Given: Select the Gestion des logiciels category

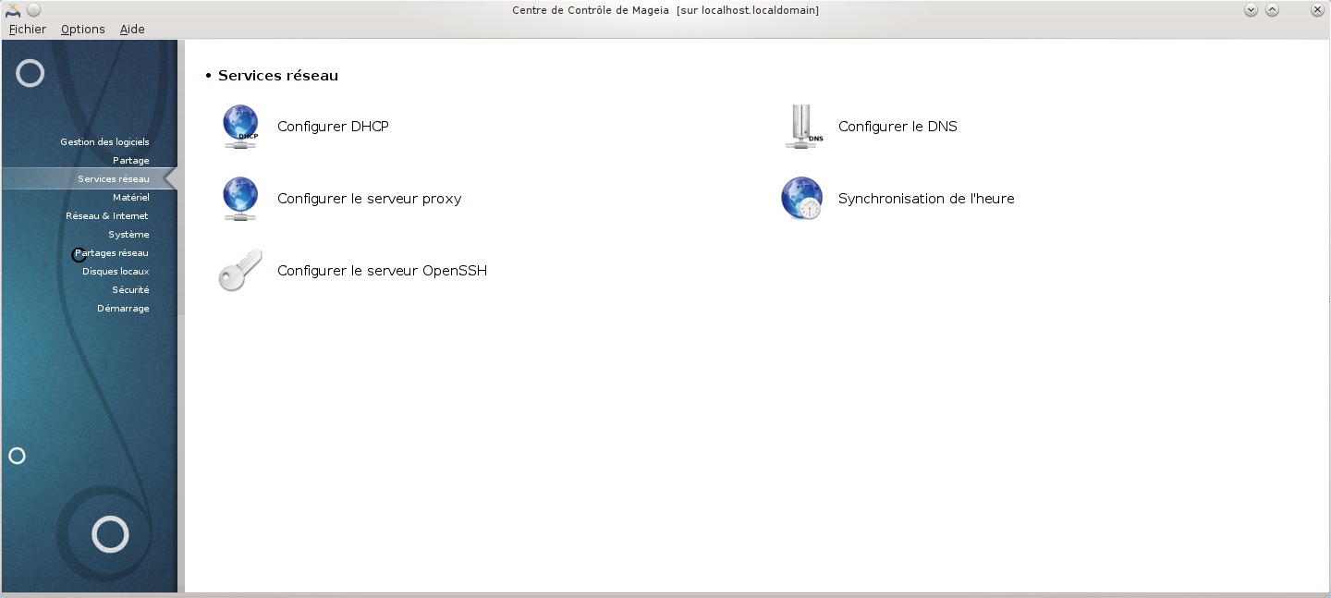Looking at the screenshot, I should click(x=104, y=141).
